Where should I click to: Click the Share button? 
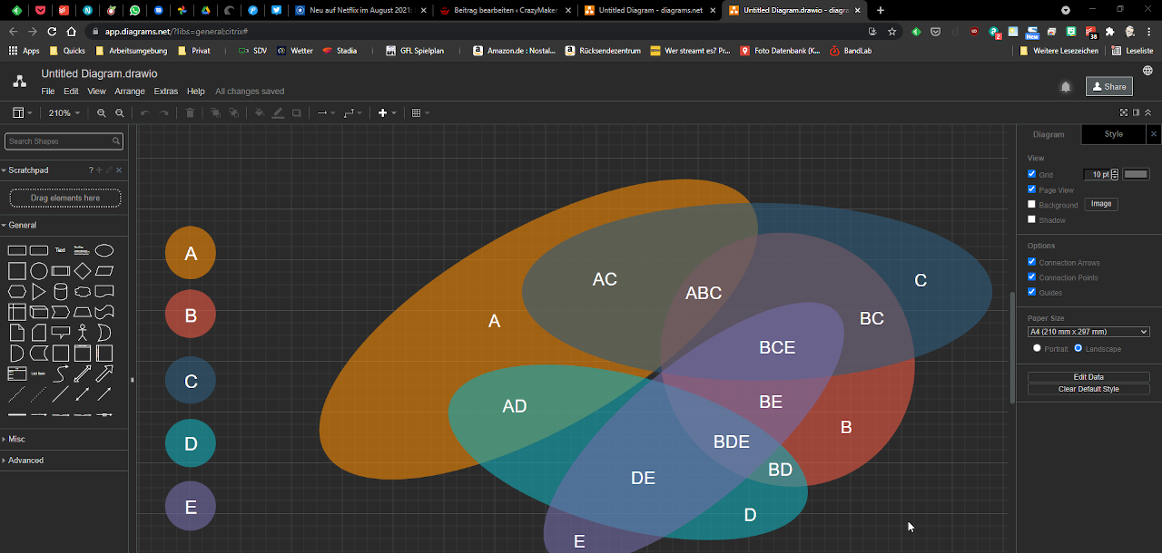click(x=1108, y=87)
